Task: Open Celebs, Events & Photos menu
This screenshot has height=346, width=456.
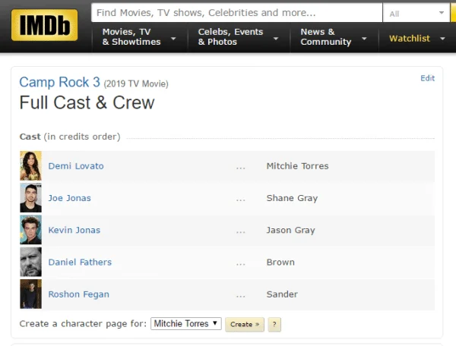Action: point(237,37)
